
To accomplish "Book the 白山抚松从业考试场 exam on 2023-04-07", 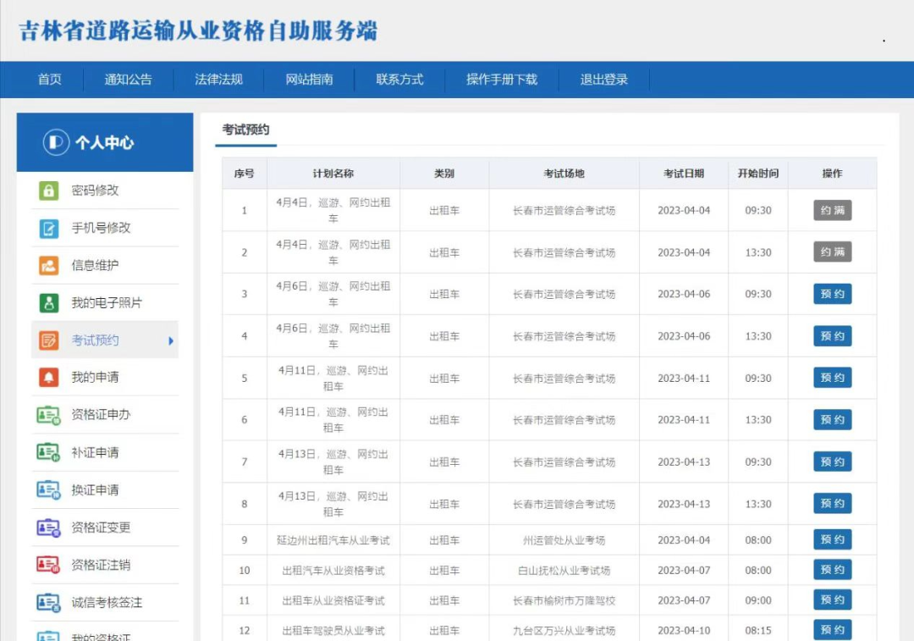I will coord(832,570).
